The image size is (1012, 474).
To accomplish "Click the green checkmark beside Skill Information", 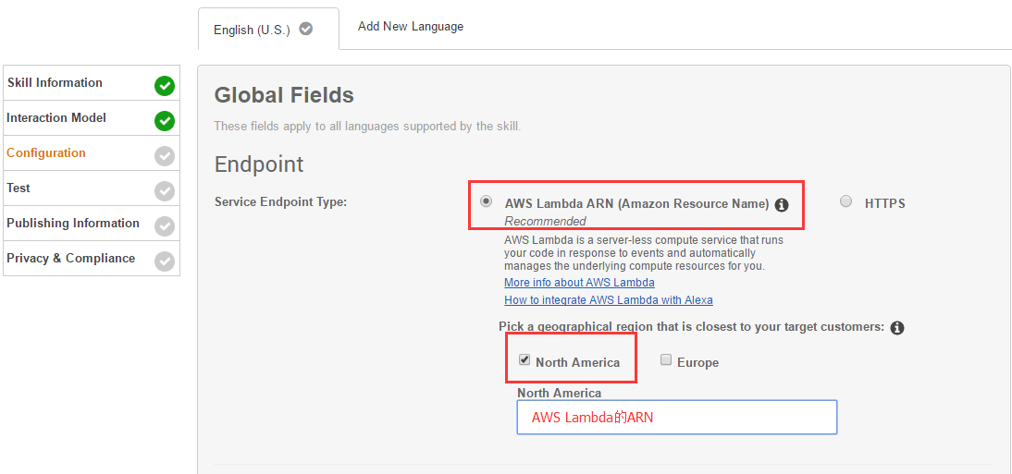I will (165, 86).
